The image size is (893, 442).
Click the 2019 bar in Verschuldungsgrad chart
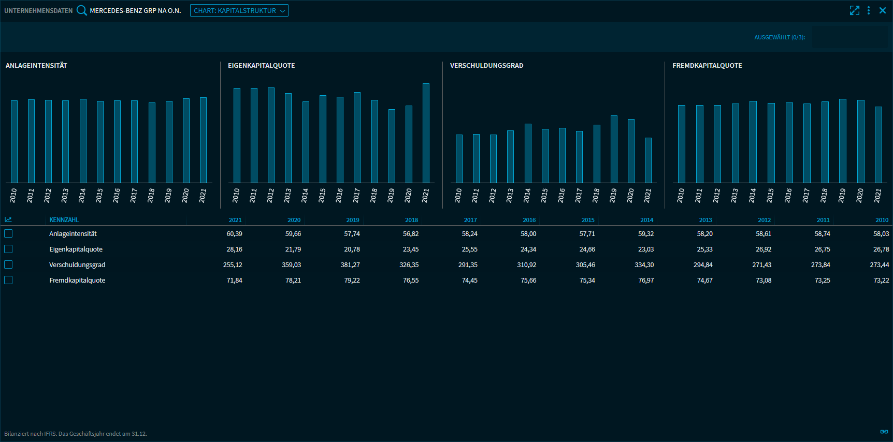(x=614, y=149)
